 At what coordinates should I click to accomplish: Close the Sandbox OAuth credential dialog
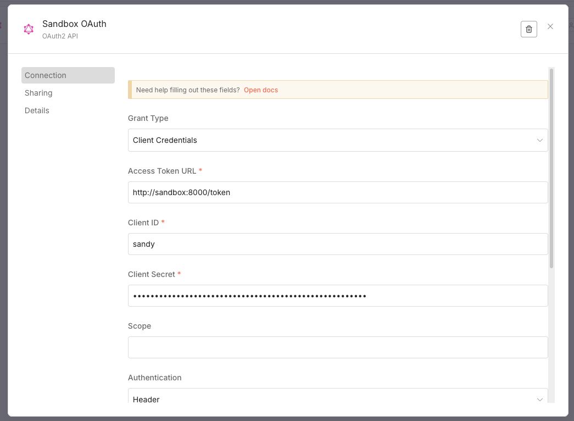point(550,26)
